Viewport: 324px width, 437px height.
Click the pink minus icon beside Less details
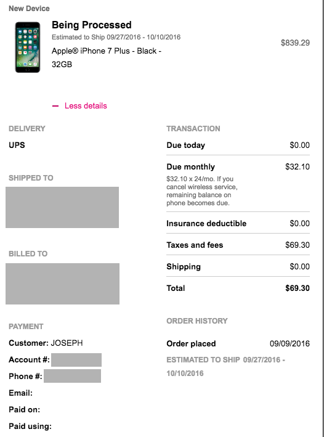tap(55, 106)
